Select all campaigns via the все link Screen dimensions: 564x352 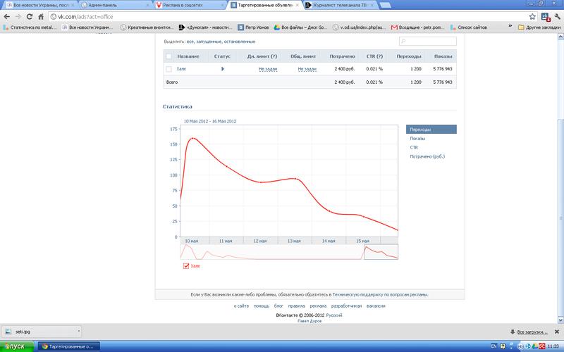pos(190,42)
